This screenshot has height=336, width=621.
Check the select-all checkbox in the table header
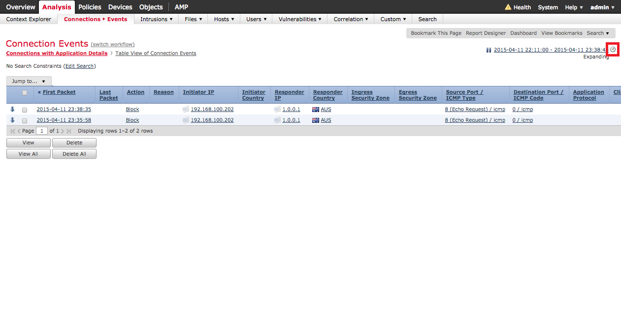[x=25, y=93]
